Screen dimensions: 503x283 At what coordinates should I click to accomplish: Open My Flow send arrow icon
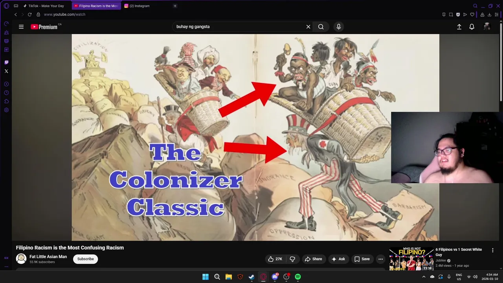point(465,15)
